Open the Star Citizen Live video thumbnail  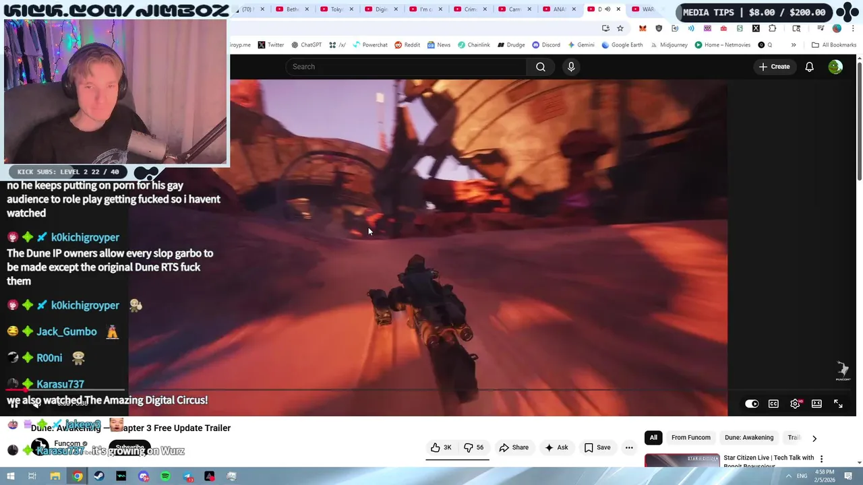(682, 461)
